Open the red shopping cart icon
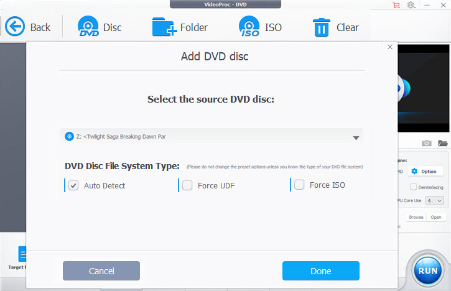 396,5
